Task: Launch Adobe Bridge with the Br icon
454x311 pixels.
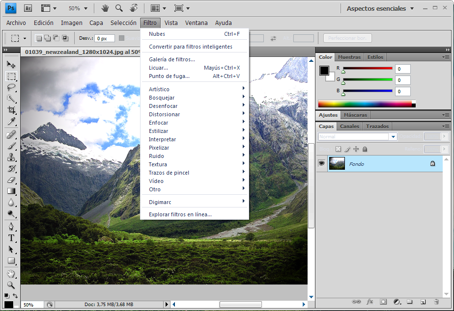Action: (x=28, y=8)
